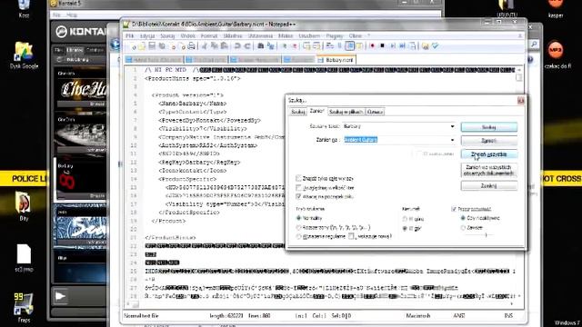582x327 pixels.
Task: Click the black Stop recording icon
Action: tap(382, 46)
